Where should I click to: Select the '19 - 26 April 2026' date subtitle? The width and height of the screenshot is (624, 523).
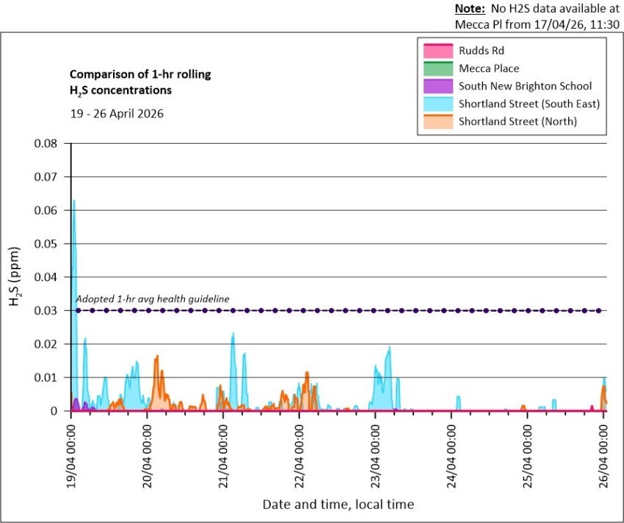(x=116, y=114)
